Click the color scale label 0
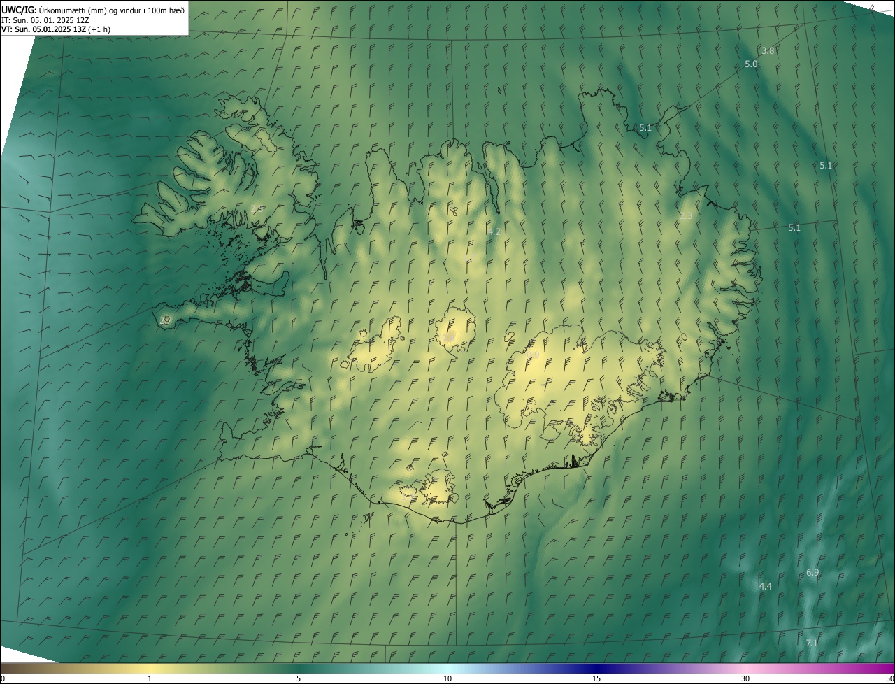 3,678
